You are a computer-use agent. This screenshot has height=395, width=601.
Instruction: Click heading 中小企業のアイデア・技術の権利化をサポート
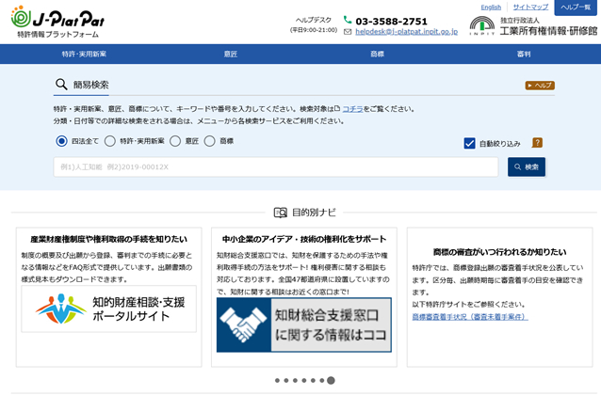pyautogui.click(x=304, y=239)
